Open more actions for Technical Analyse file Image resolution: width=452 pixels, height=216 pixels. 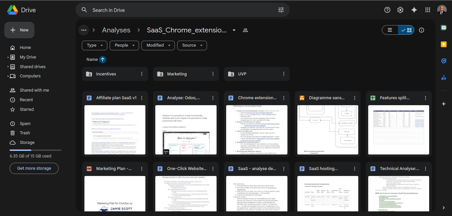tap(425, 169)
